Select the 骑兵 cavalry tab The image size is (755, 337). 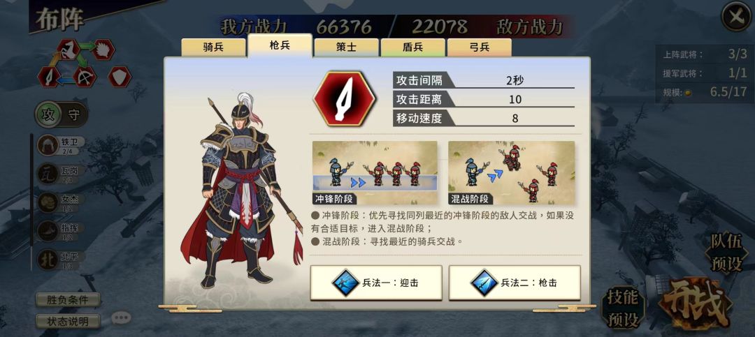coord(213,47)
